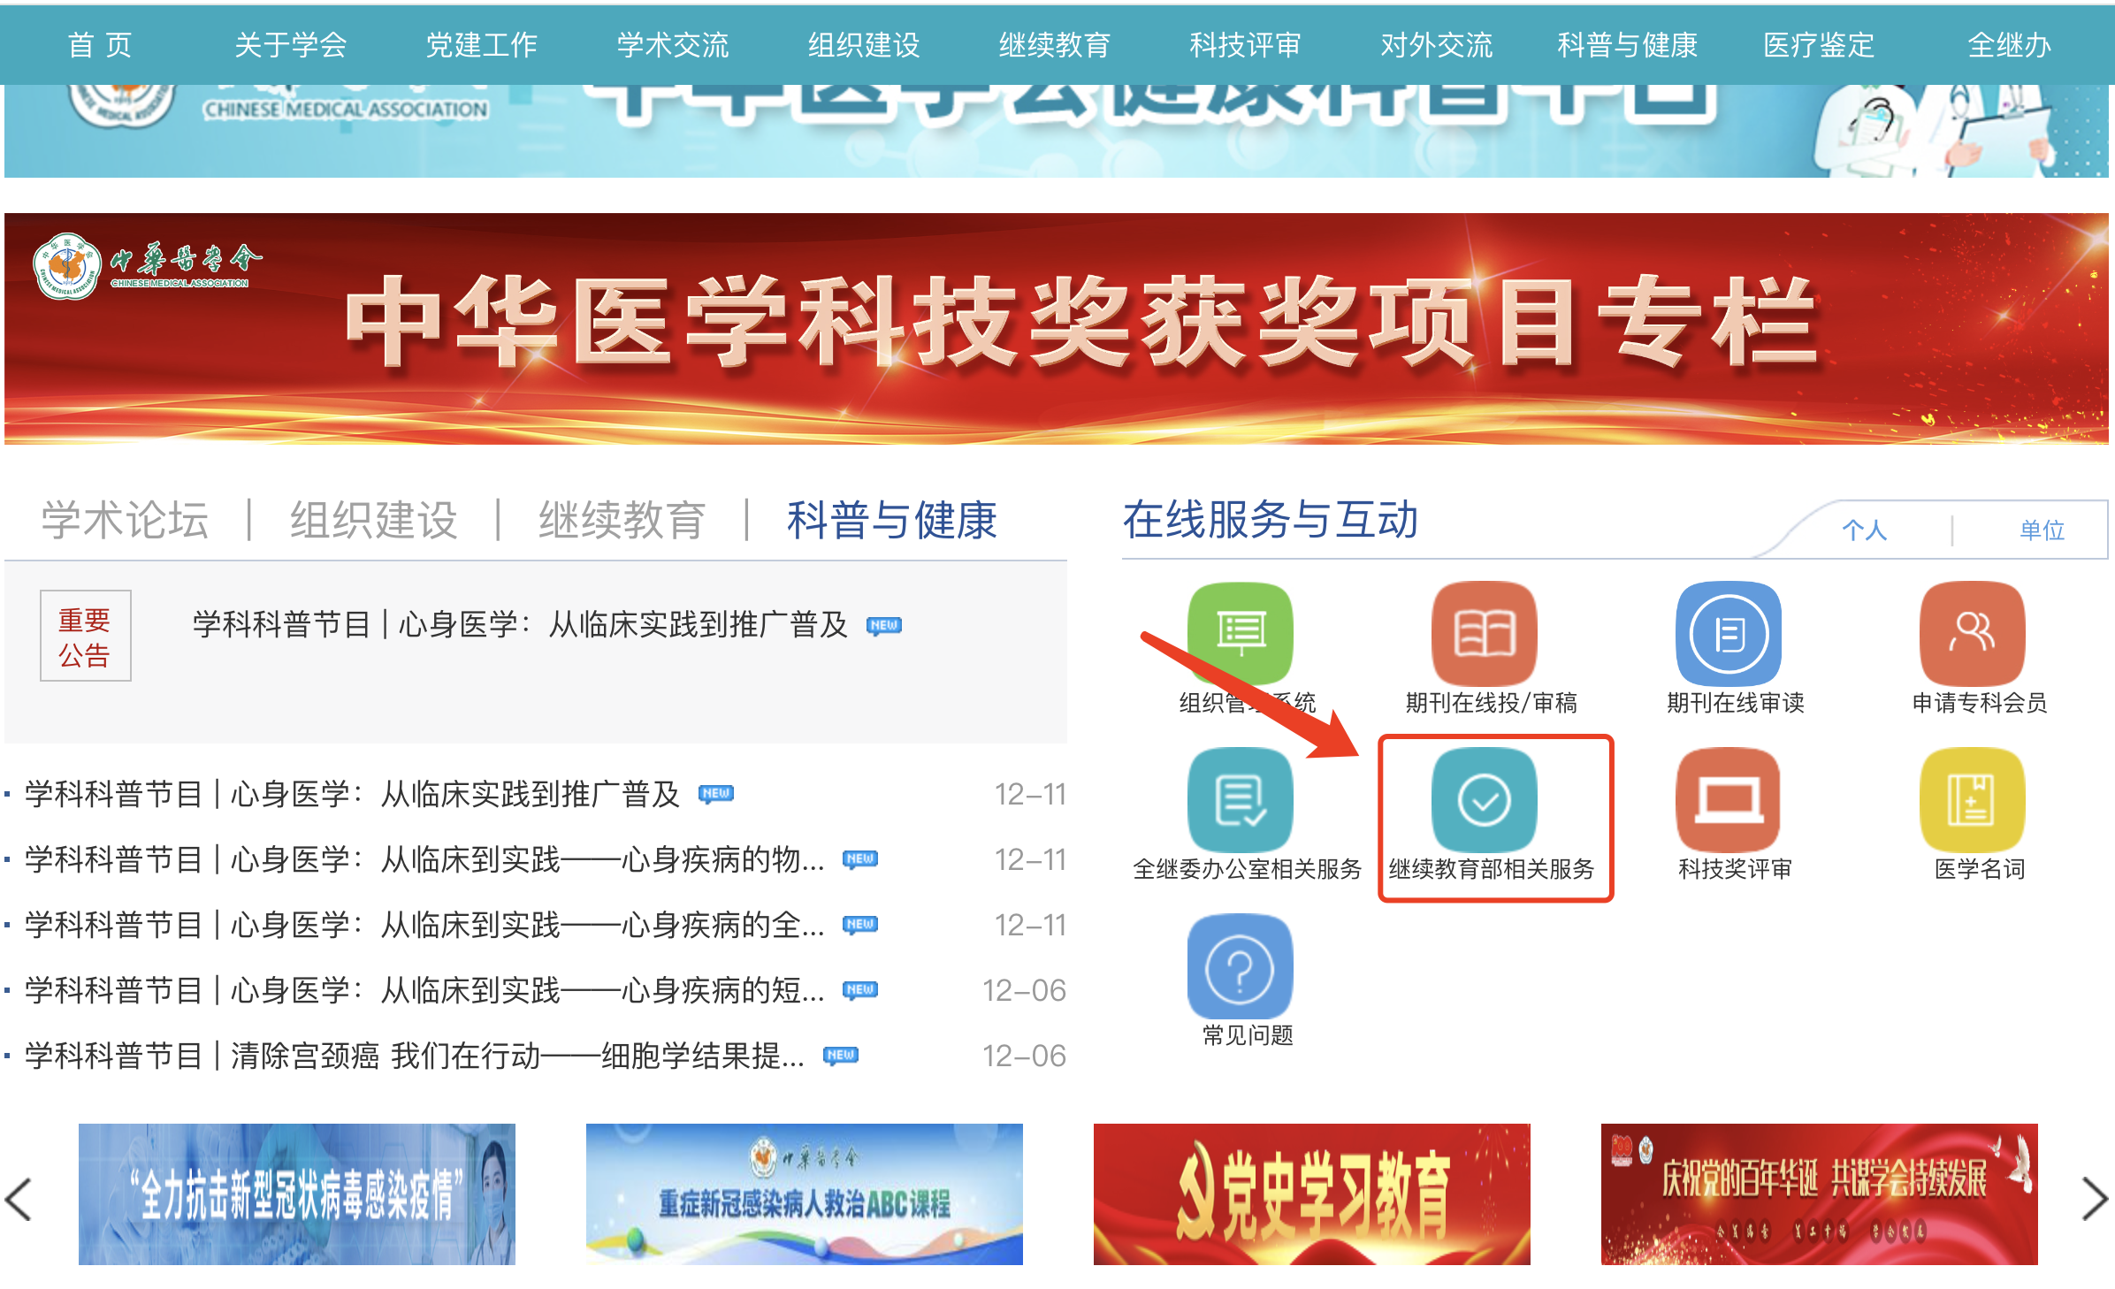
Task: Open the 期刊在线审读 blue icon
Action: tap(1729, 633)
